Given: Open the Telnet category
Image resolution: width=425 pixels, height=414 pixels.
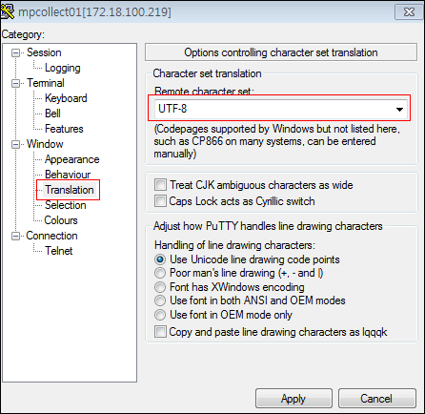Looking at the screenshot, I should [x=59, y=251].
